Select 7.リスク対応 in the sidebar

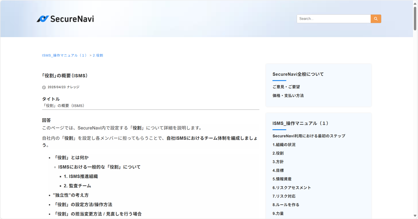(284, 196)
